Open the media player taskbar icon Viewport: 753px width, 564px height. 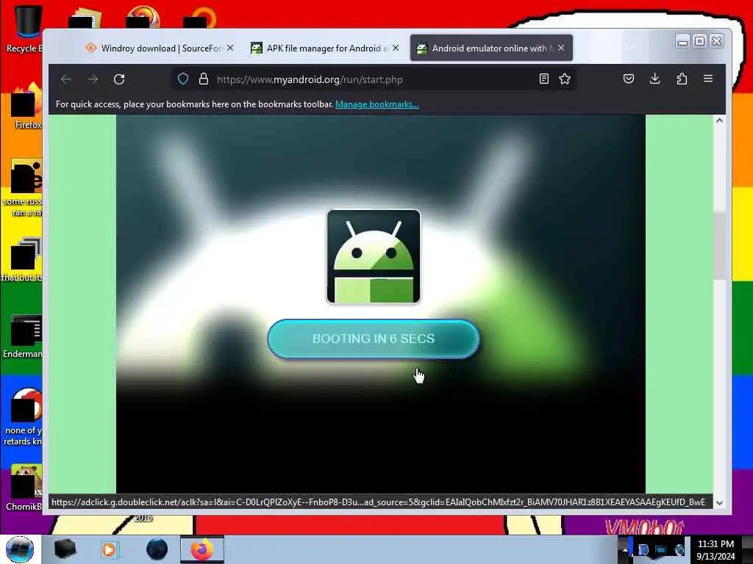pyautogui.click(x=109, y=549)
